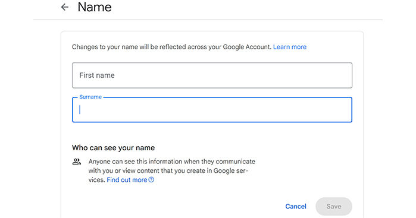Viewport: 416px width, 218px height.
Task: Go back using the left arrow
Action: [65, 7]
